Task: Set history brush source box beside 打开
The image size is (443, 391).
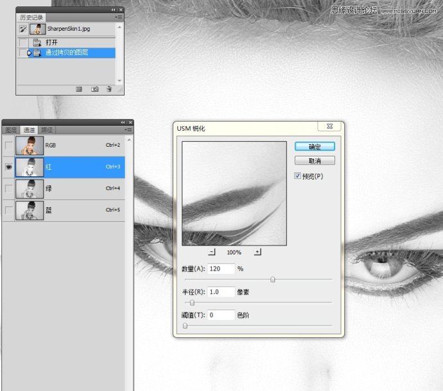Action: pos(23,42)
